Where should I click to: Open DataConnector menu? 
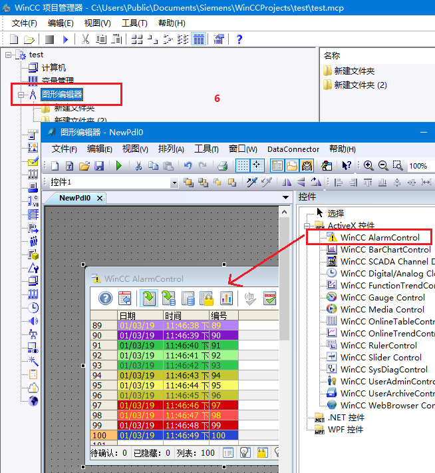pos(293,149)
